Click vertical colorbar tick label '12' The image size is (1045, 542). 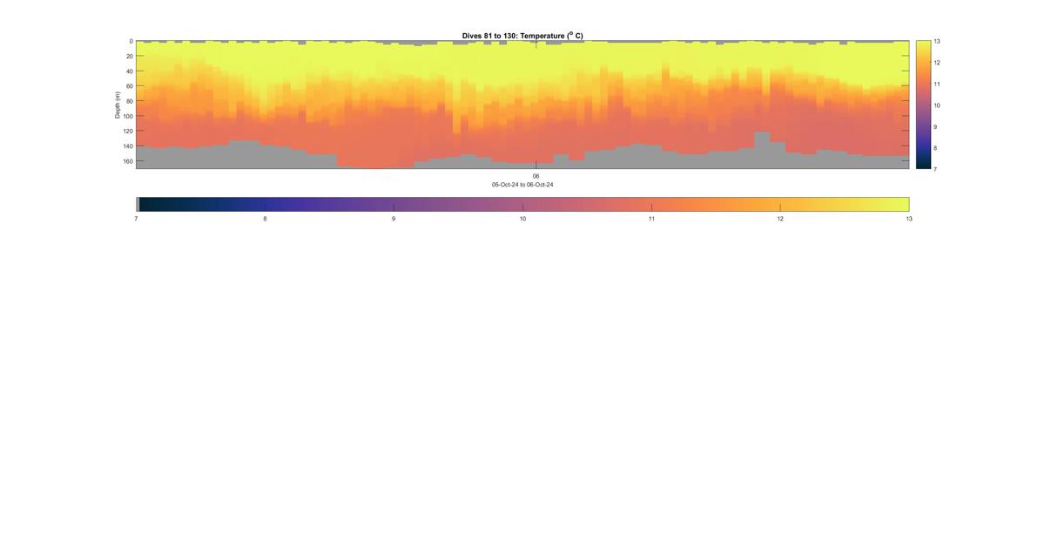point(937,63)
